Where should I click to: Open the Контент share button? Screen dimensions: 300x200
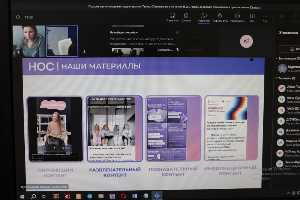point(186,17)
